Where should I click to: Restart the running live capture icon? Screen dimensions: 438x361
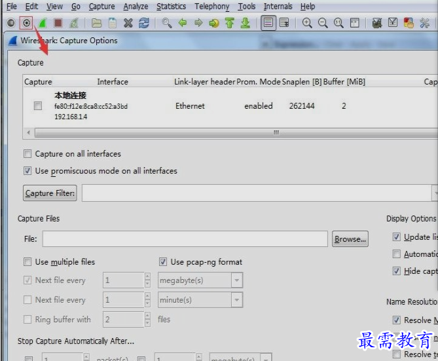coord(74,23)
